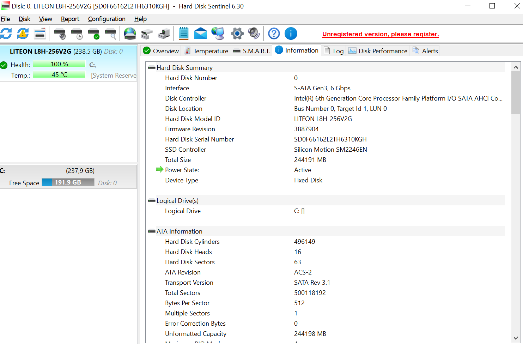
Task: Click the Unregistered version register link
Action: [x=380, y=34]
